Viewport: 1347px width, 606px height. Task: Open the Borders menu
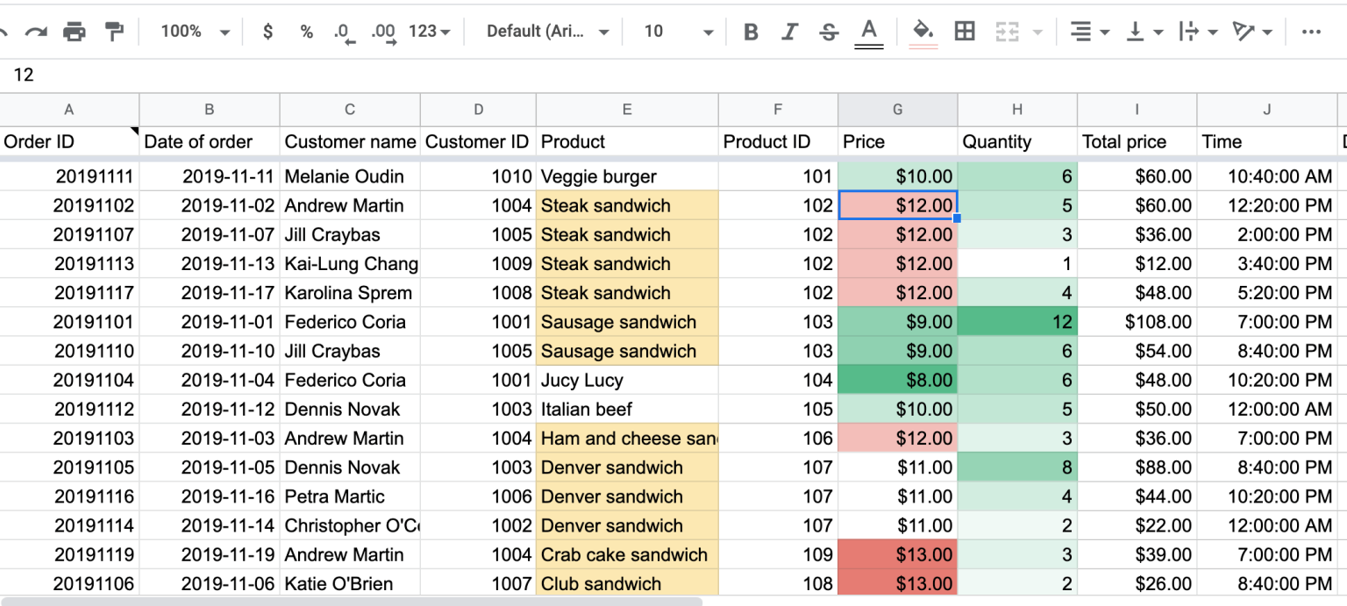tap(964, 31)
